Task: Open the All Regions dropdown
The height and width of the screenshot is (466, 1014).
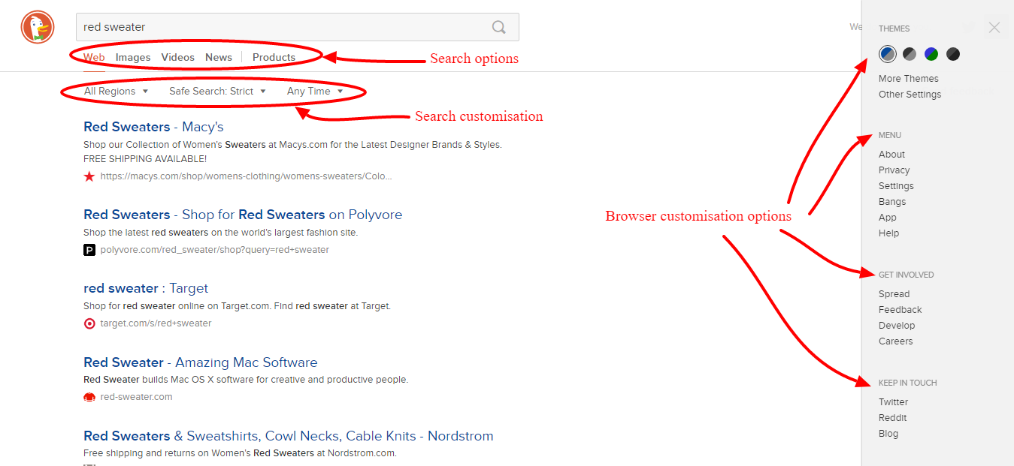Action: click(x=116, y=91)
